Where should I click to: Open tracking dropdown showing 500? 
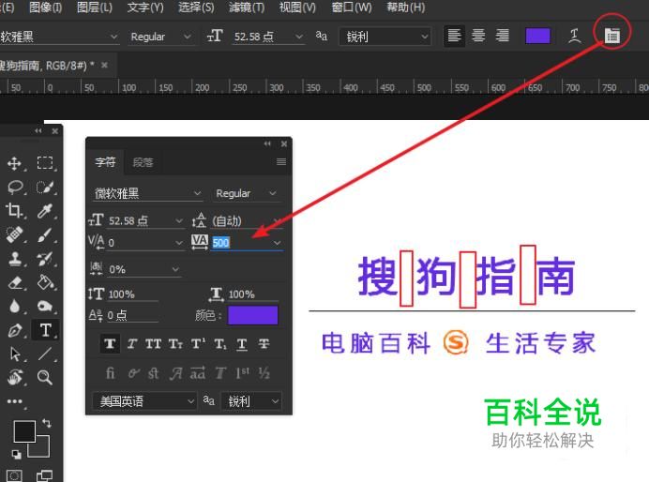click(x=277, y=243)
